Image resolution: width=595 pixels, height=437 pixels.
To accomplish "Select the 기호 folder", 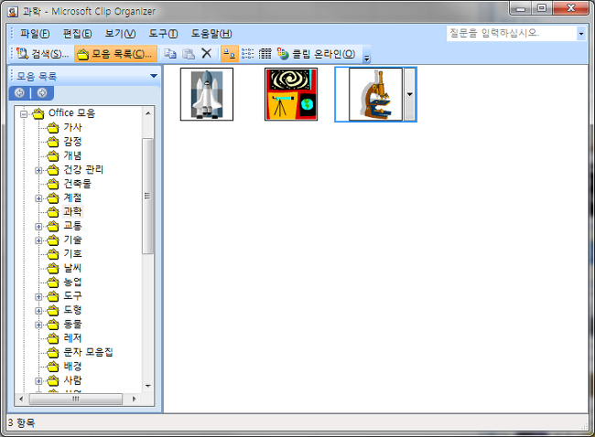I will (x=72, y=253).
